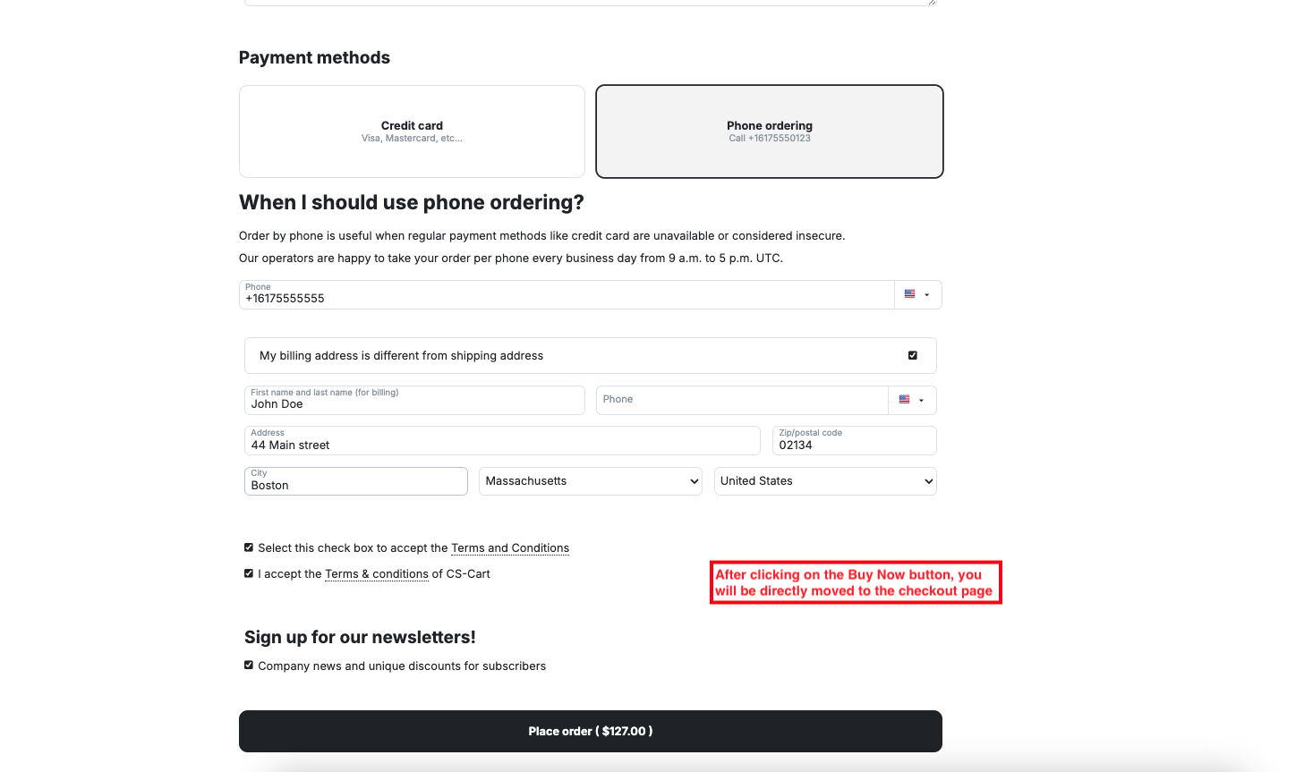The width and height of the screenshot is (1304, 772).
Task: Select Credit card payment method
Action: 412,131
